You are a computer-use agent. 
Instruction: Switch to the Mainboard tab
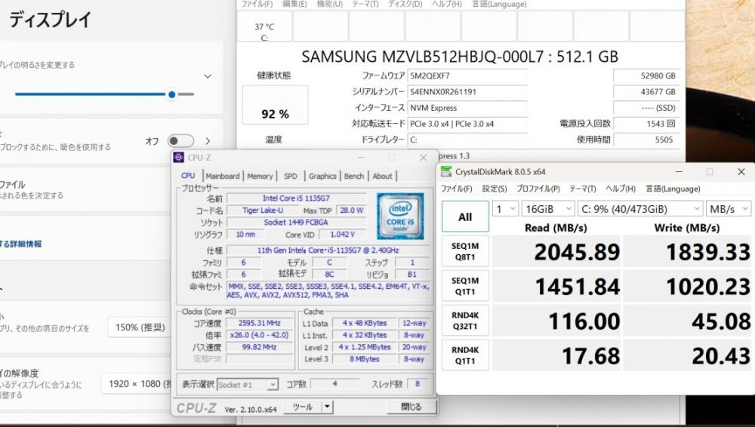[223, 177]
